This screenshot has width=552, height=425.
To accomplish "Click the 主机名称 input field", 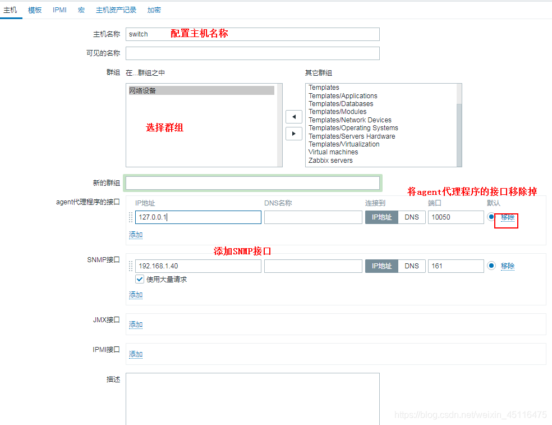I will tap(252, 34).
